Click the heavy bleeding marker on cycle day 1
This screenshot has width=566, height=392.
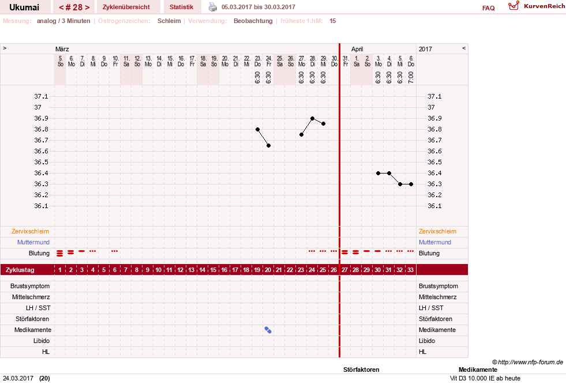click(60, 253)
